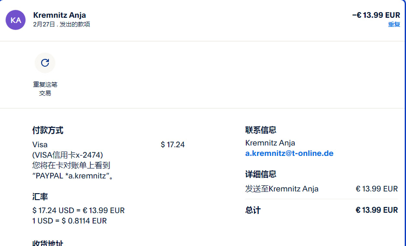Open the a.kremnitz@t-online.de email link
The height and width of the screenshot is (246, 406).
click(289, 153)
